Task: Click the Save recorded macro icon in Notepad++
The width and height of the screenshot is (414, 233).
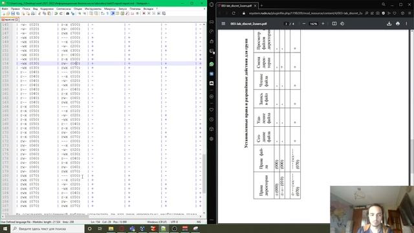Action: coord(164,14)
